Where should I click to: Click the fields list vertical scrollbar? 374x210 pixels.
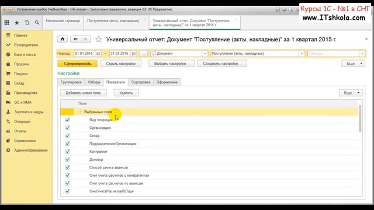[x=360, y=118]
